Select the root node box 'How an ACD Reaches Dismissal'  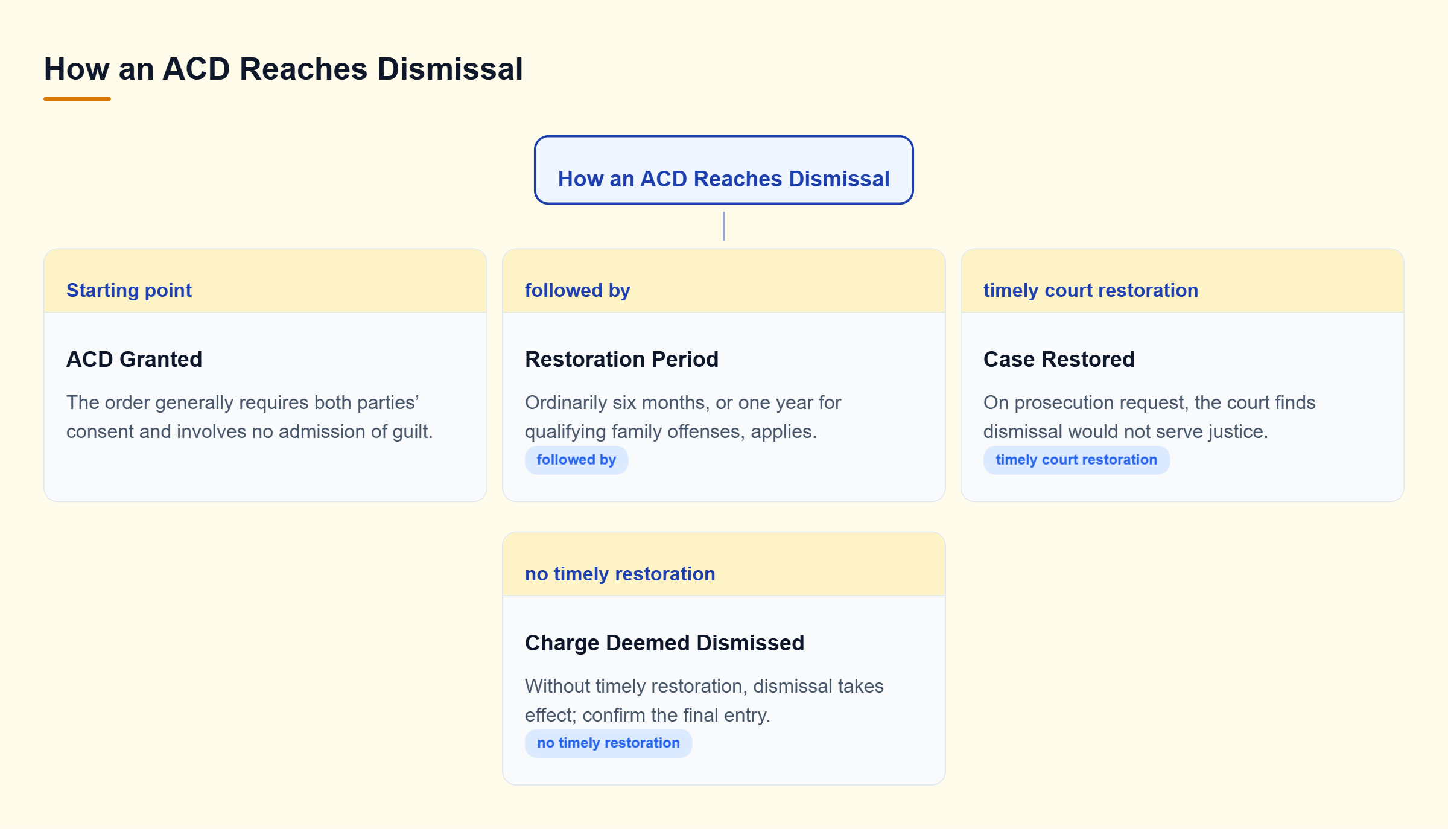723,170
